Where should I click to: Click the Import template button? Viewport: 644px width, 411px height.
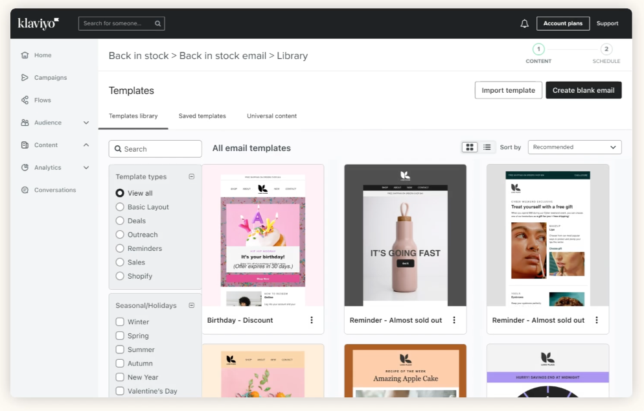coord(509,90)
